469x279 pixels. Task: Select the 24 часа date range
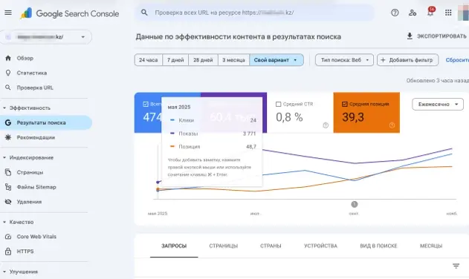tap(149, 60)
